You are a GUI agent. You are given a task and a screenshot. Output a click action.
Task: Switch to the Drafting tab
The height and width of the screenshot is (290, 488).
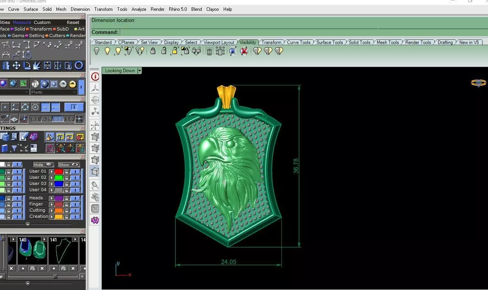[445, 42]
